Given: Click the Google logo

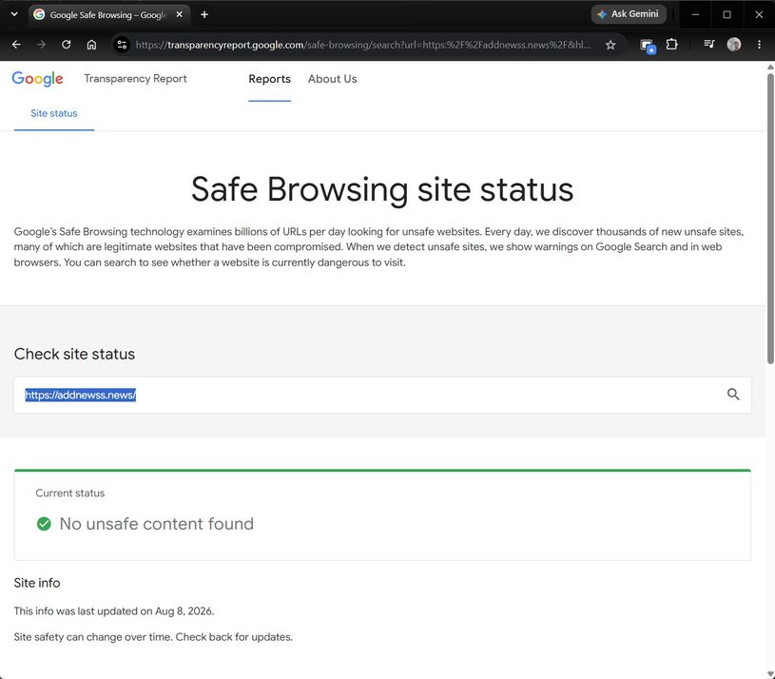Looking at the screenshot, I should pos(38,79).
